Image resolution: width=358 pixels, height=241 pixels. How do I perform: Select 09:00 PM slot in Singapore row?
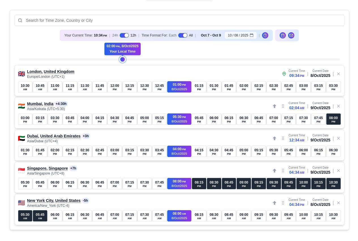click(244, 184)
